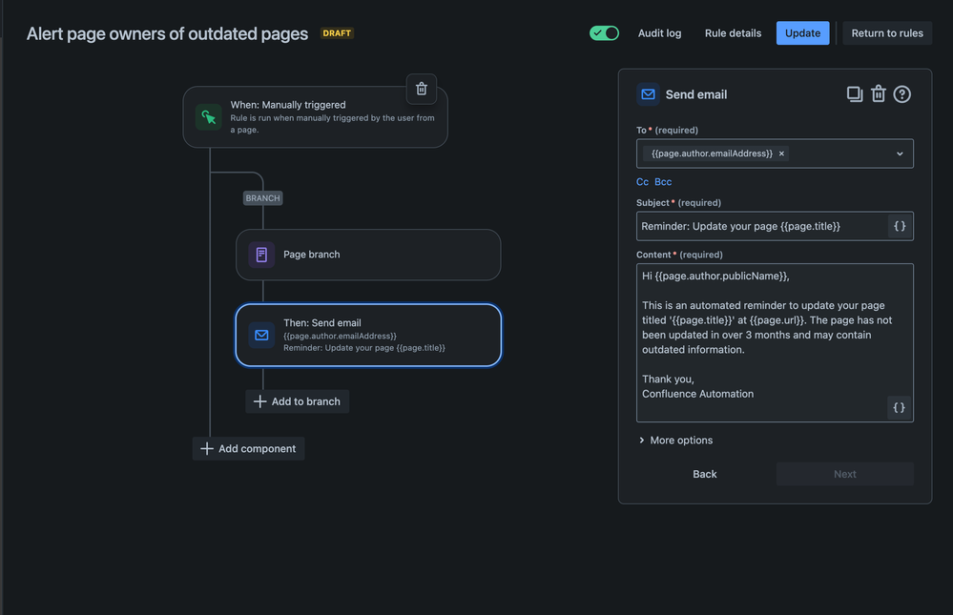Click the To recipients field
Screen dimensions: 953x615
[x=775, y=154]
